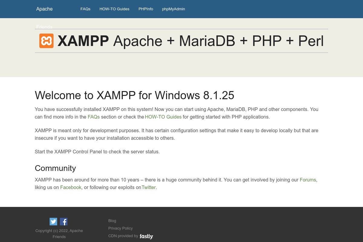The width and height of the screenshot is (363, 242).
Task: Open the Privacy Policy footer link
Action: point(120,228)
